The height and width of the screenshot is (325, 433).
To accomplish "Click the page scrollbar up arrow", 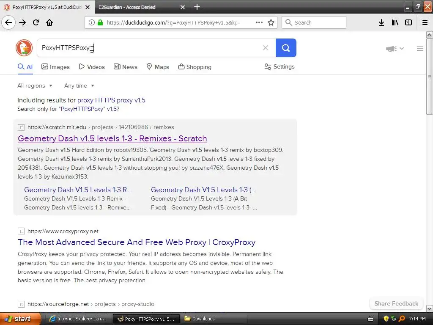I will click(x=429, y=35).
